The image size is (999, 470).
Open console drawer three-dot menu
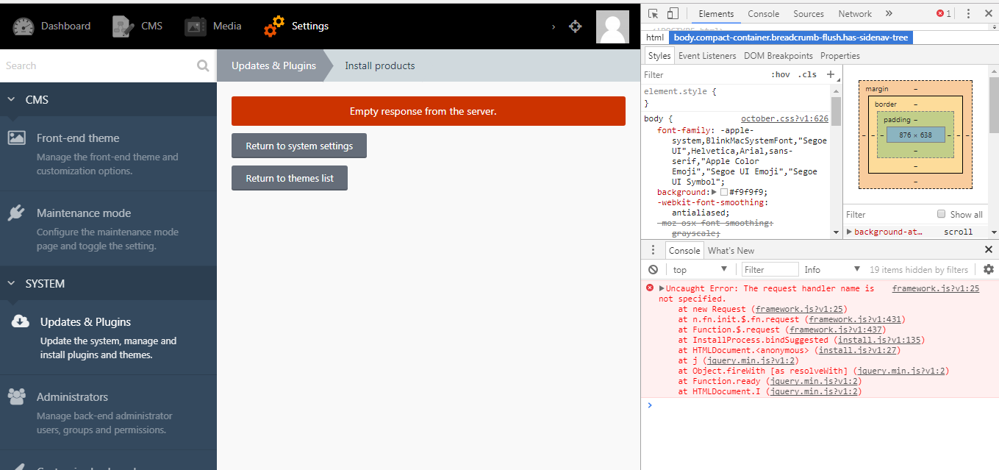[653, 250]
